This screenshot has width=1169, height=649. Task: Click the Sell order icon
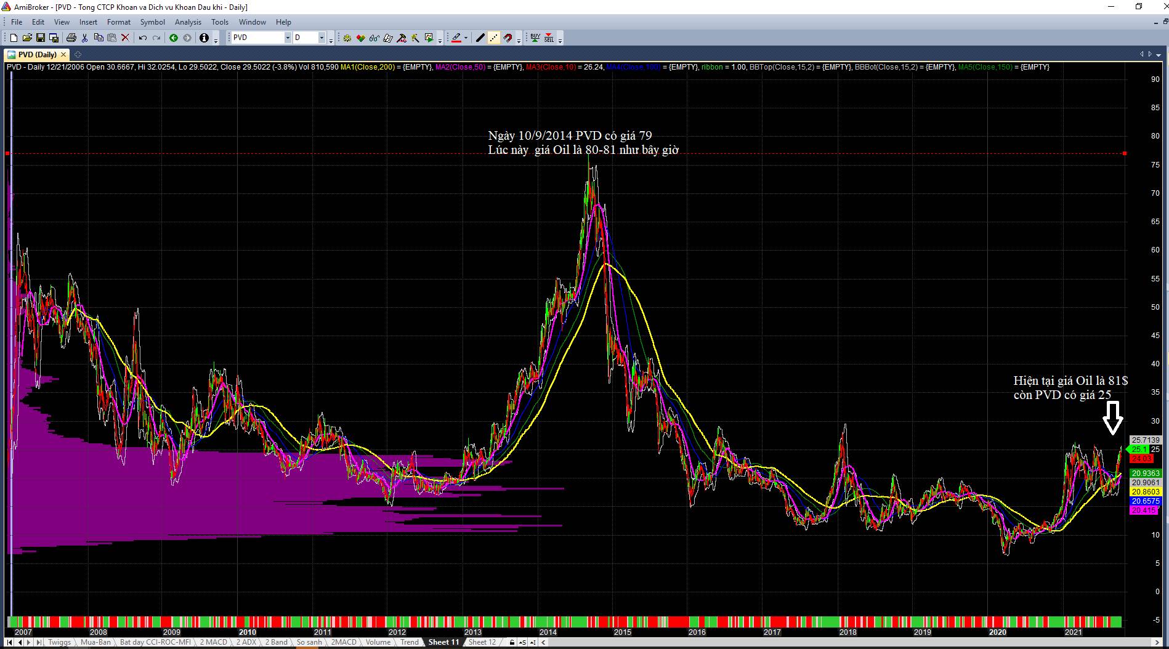coord(548,38)
